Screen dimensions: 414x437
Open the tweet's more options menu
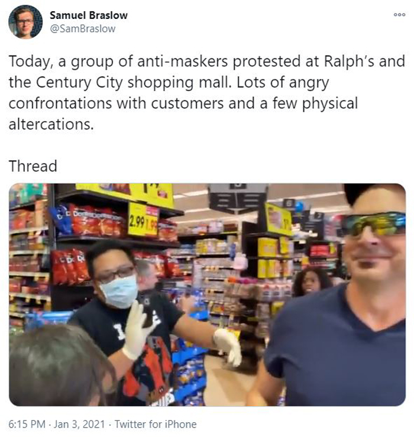coord(399,15)
